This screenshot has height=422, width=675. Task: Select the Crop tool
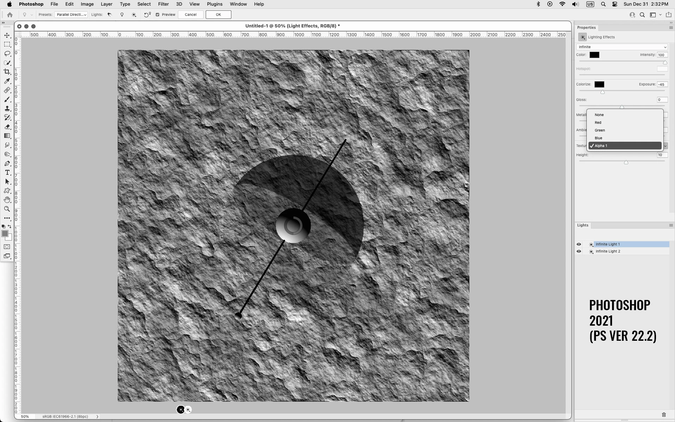tap(7, 72)
